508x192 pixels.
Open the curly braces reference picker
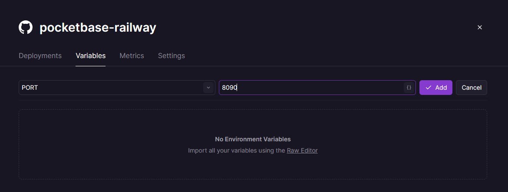[409, 88]
